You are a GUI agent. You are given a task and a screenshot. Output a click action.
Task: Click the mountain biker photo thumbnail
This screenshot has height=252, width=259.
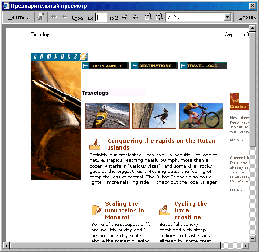[201, 116]
